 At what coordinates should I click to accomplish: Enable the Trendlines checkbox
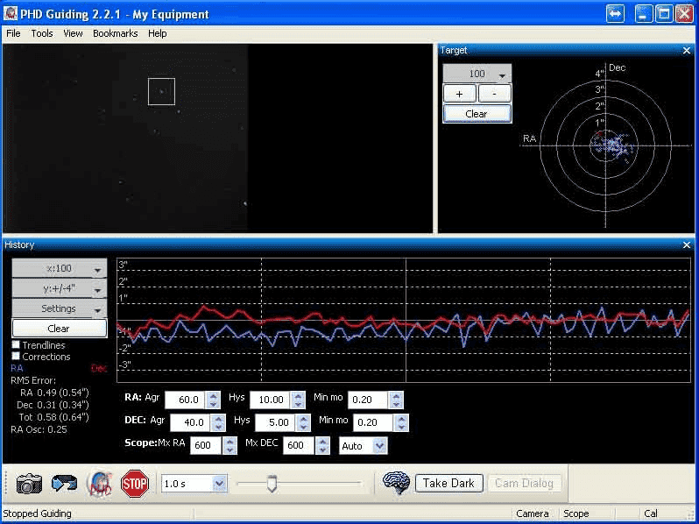pos(16,345)
